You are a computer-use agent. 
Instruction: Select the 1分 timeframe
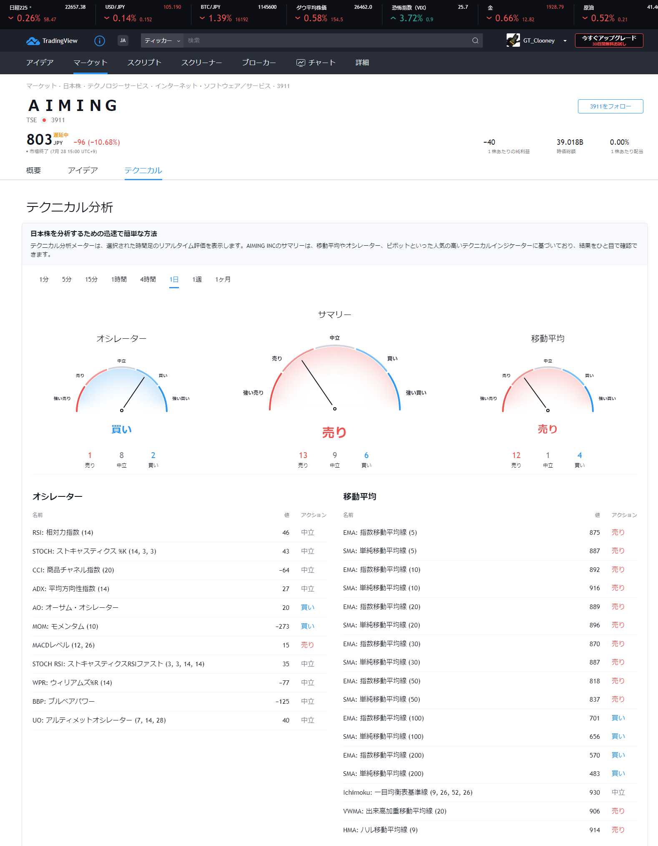tap(44, 279)
